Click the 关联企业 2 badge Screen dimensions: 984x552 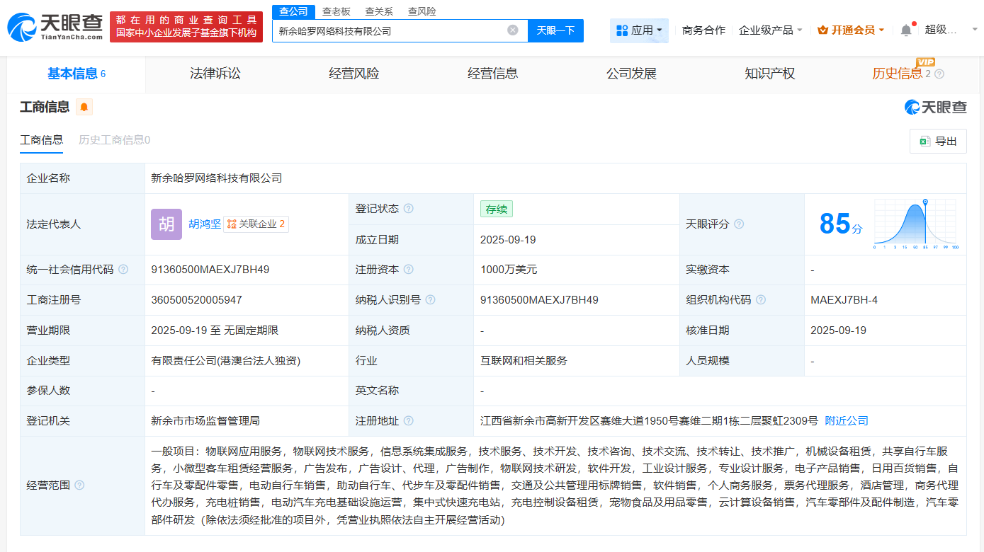[256, 224]
